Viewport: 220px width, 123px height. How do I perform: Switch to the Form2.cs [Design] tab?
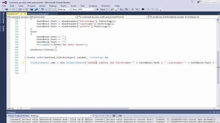[38, 14]
